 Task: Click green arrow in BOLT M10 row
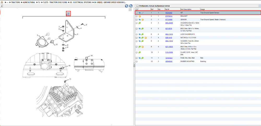pyautogui.click(x=140, y=47)
